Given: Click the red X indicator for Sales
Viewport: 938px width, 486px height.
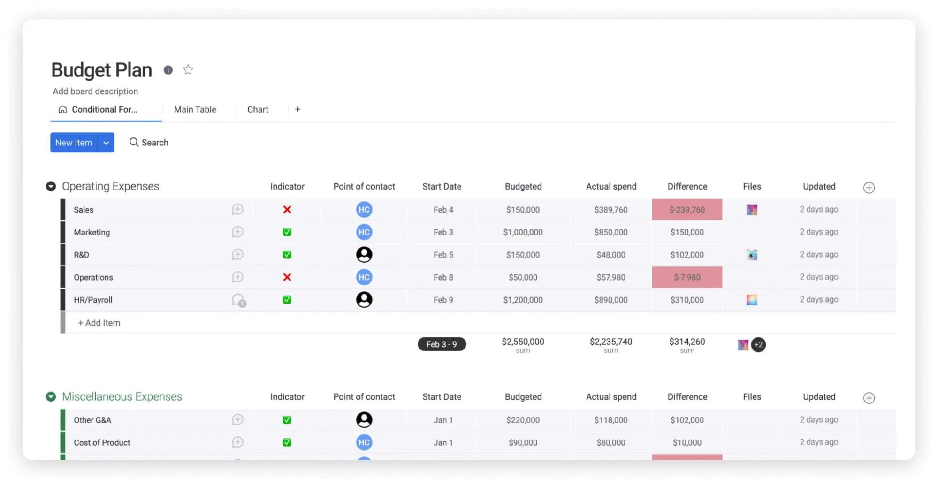Looking at the screenshot, I should point(287,210).
